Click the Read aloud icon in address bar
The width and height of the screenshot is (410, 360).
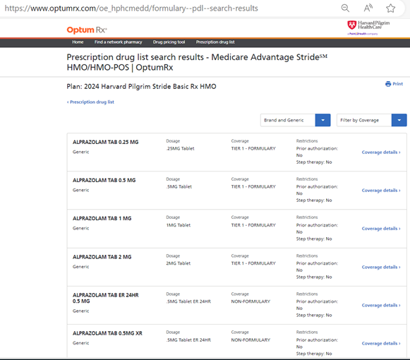(368, 8)
